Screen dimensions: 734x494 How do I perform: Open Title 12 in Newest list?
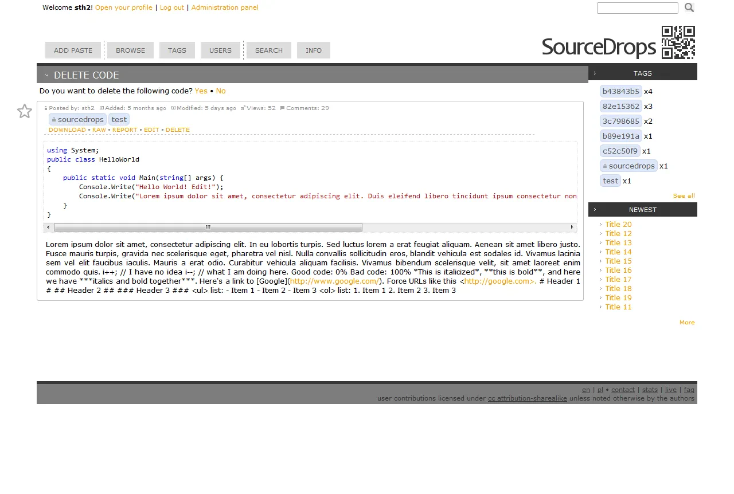(x=618, y=234)
